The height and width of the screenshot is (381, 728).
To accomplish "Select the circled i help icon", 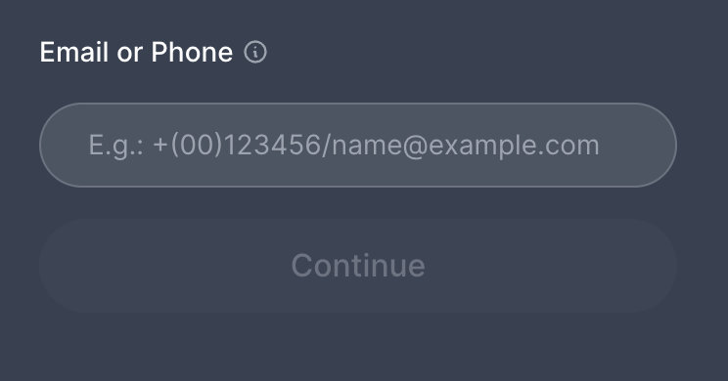I will tap(255, 52).
